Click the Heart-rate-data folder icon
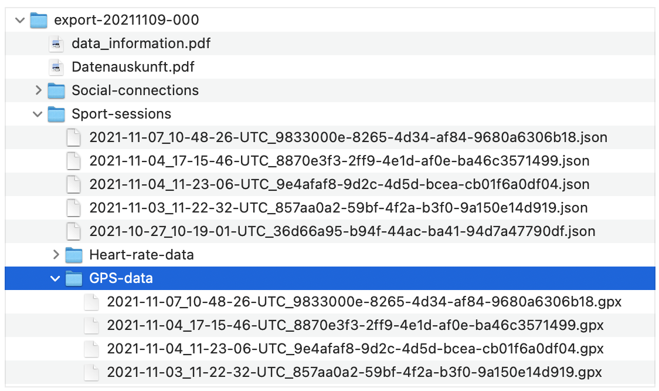Image resolution: width=659 pixels, height=391 pixels. coord(74,255)
